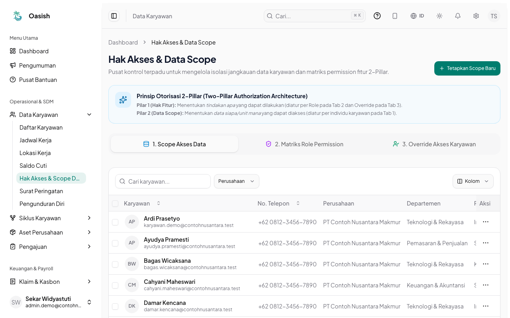The width and height of the screenshot is (510, 318).
Task: Click the mobile device icon in header
Action: pyautogui.click(x=395, y=16)
